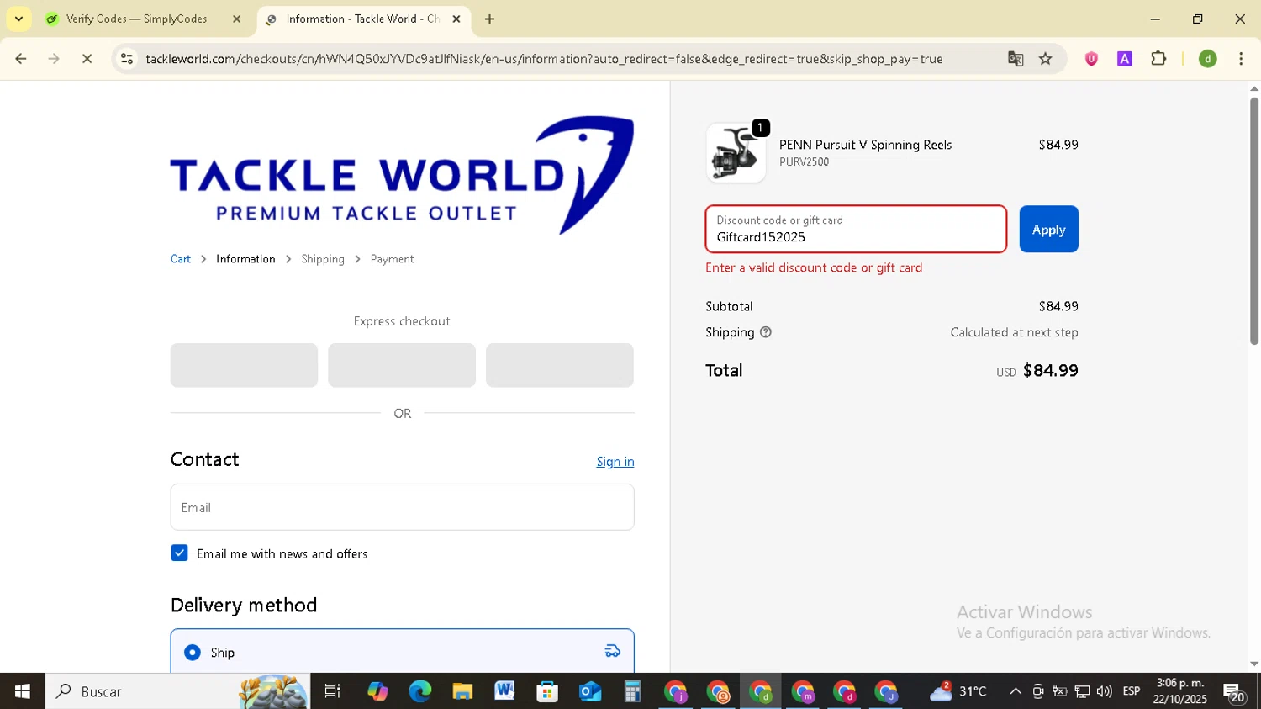Open the Windows Start menu
This screenshot has width=1261, height=709.
22,691
